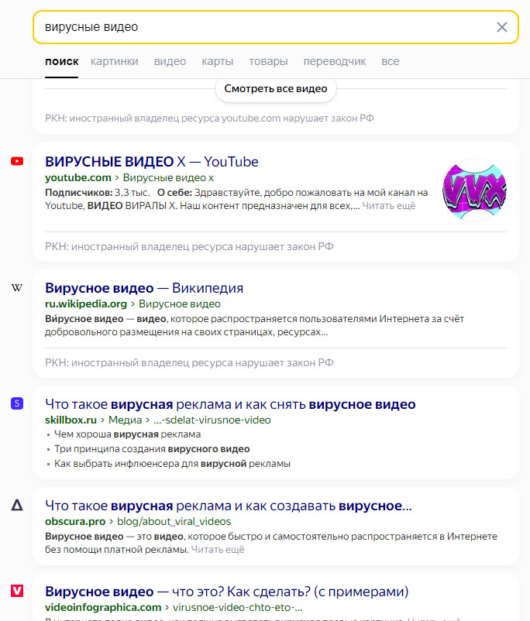Follow the ru.wikipedia.org domain link
The height and width of the screenshot is (621, 530).
click(x=86, y=304)
